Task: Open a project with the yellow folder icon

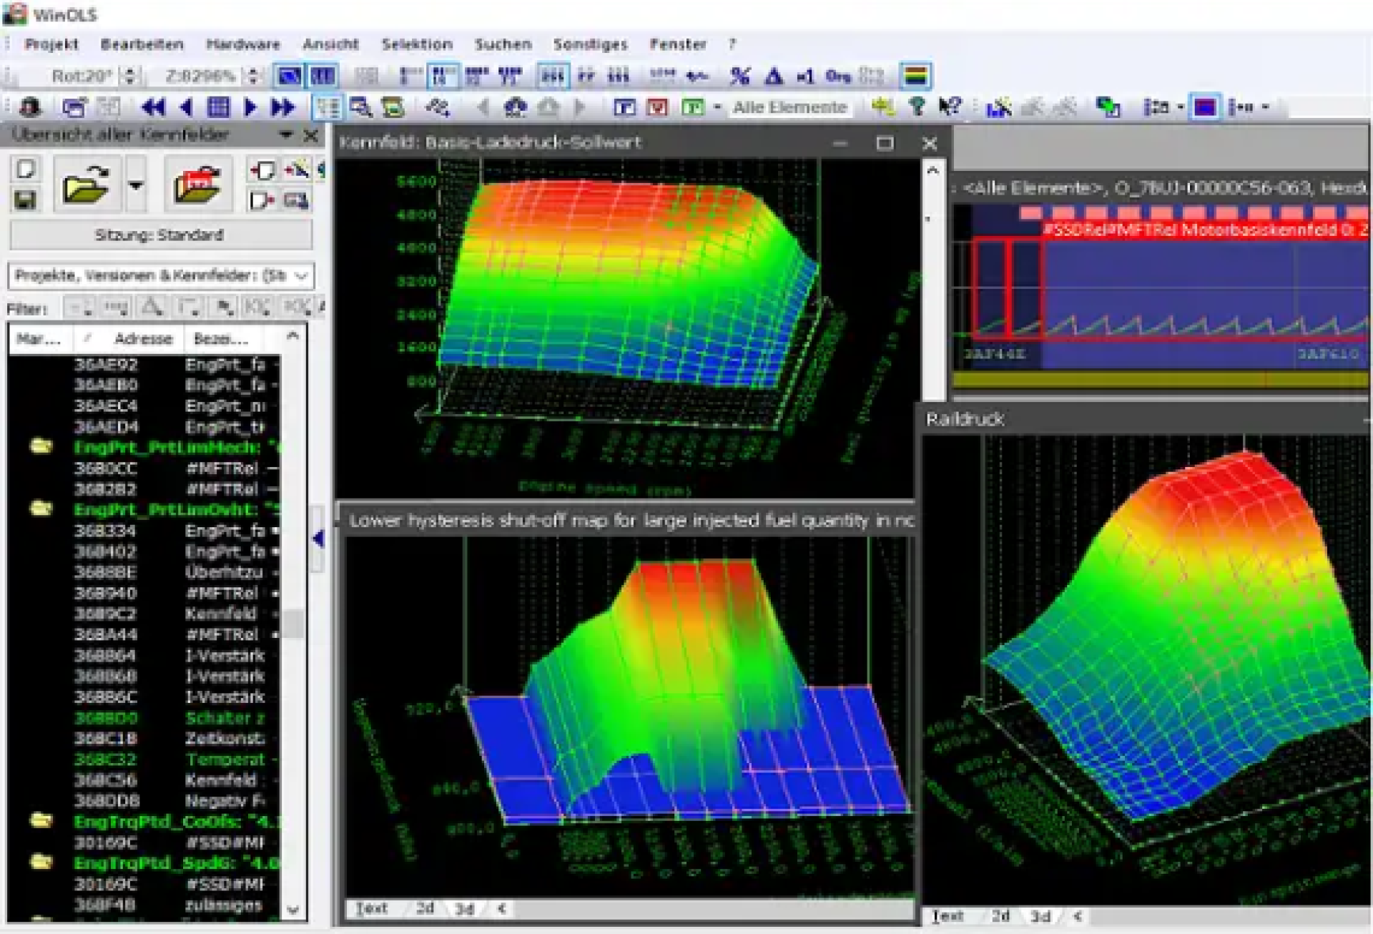Action: click(87, 185)
